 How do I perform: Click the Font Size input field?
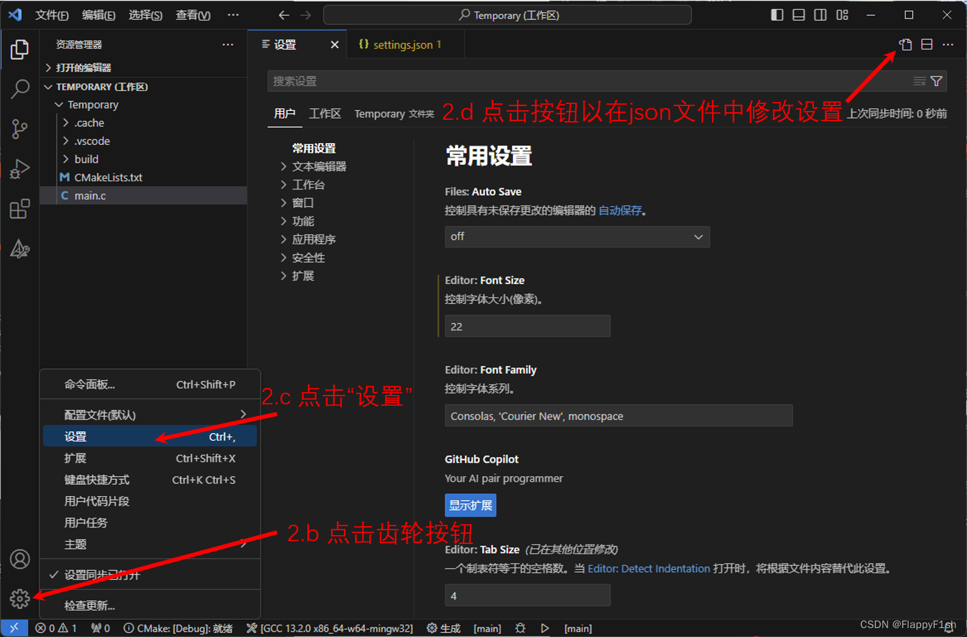point(527,326)
